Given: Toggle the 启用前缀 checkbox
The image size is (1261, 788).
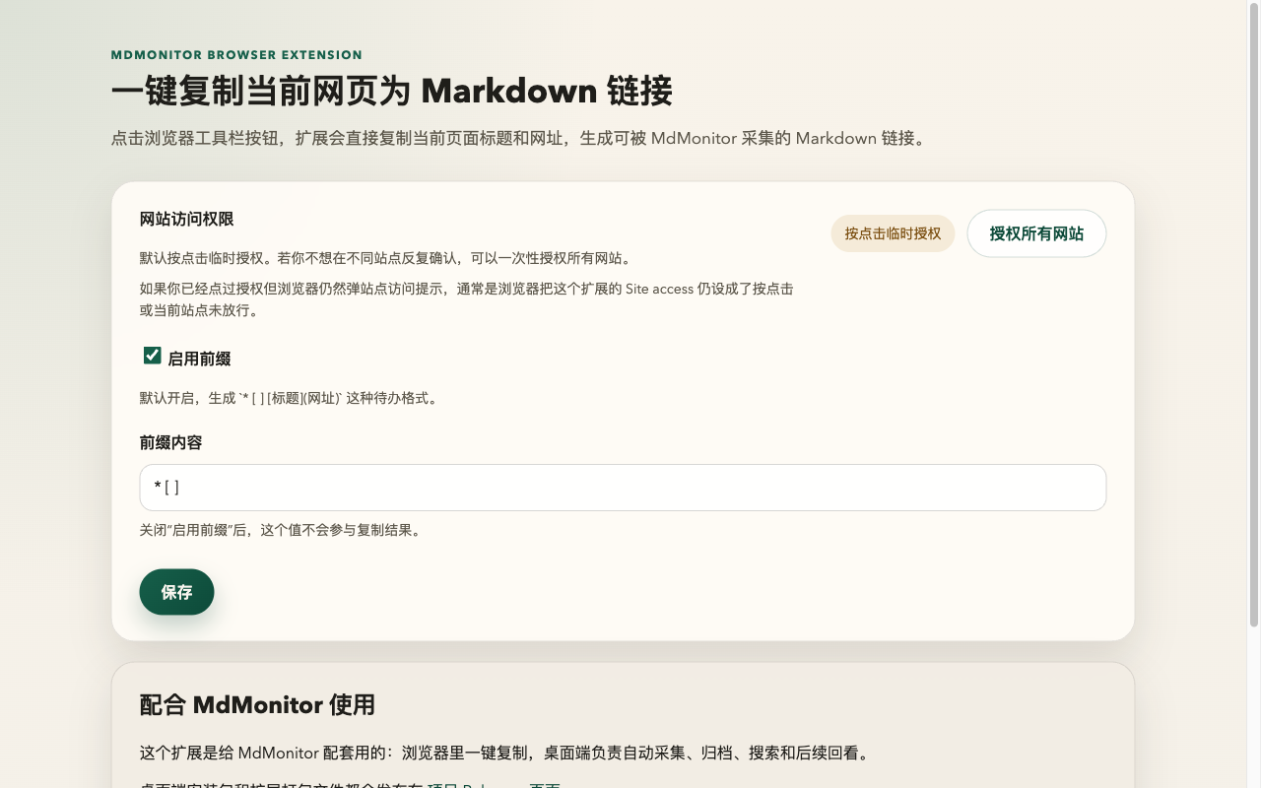Looking at the screenshot, I should (x=152, y=356).
